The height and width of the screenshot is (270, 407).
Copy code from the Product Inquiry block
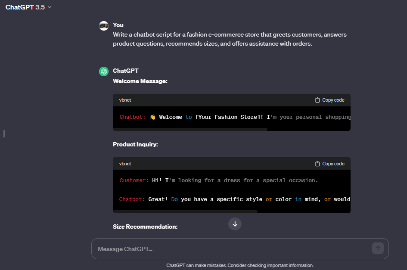pyautogui.click(x=329, y=164)
